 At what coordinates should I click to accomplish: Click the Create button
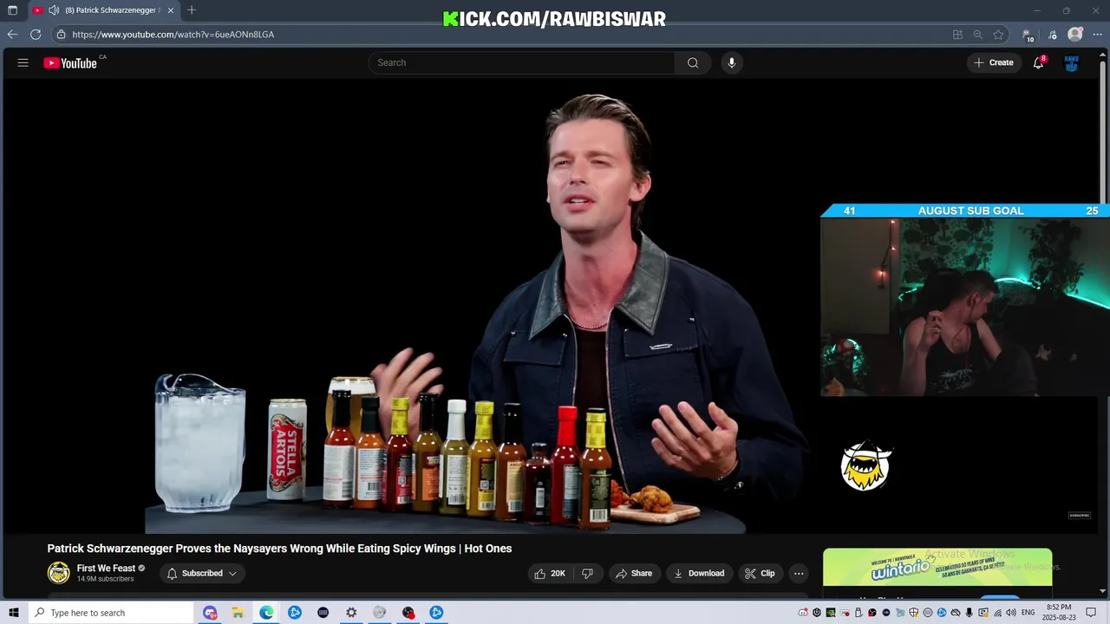coord(994,62)
